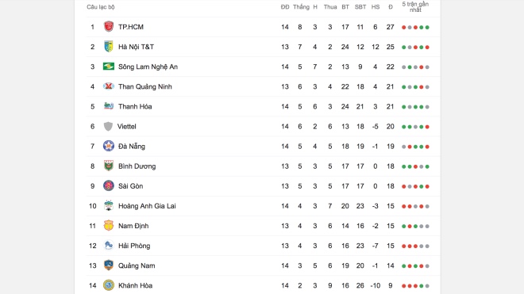
Task: Open the Đà Nẵng club crest
Action: point(109,146)
